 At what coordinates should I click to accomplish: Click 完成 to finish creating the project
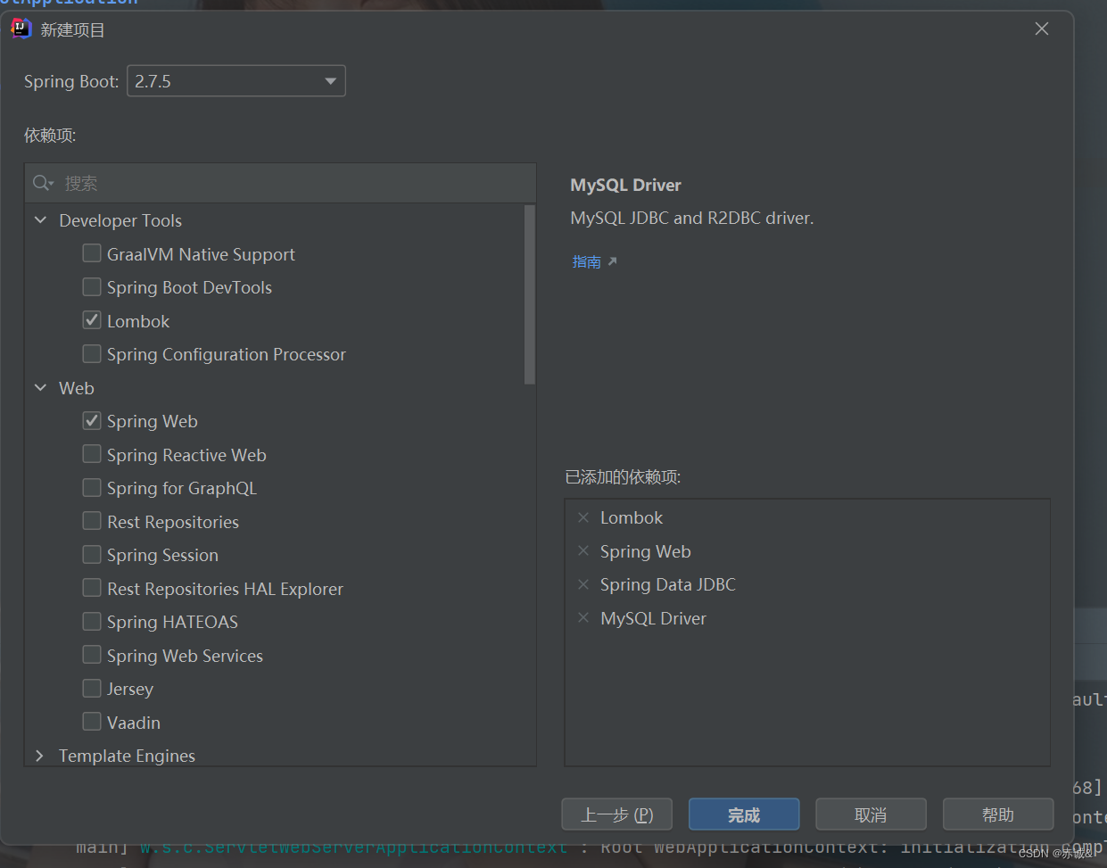click(743, 814)
